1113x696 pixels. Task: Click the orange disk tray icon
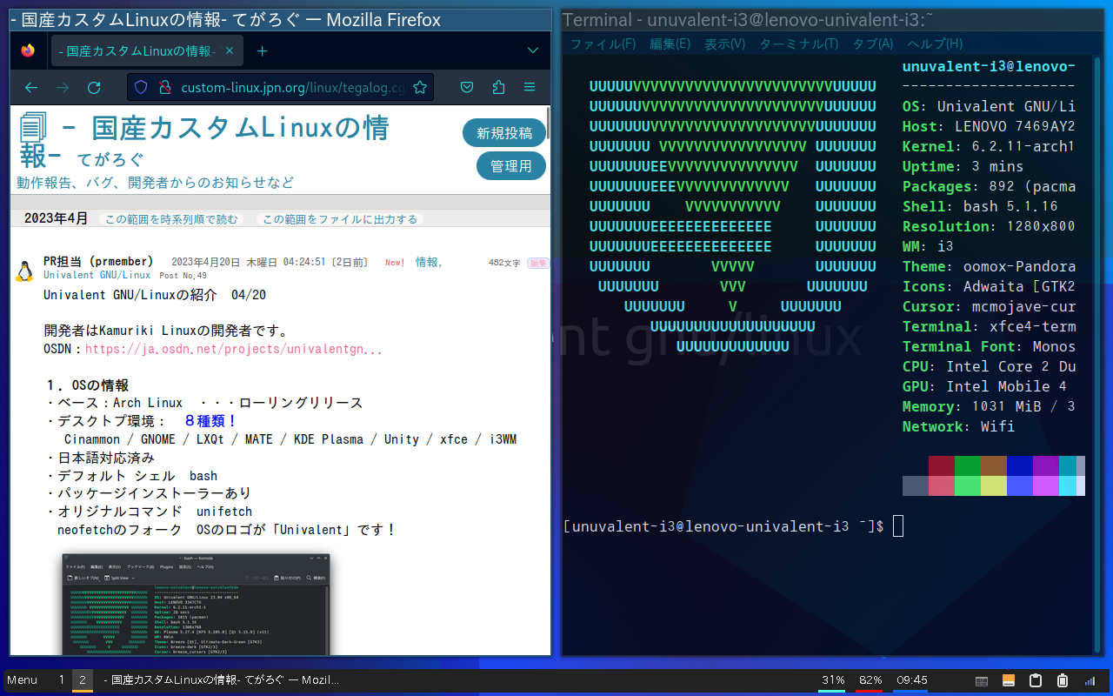(1009, 680)
